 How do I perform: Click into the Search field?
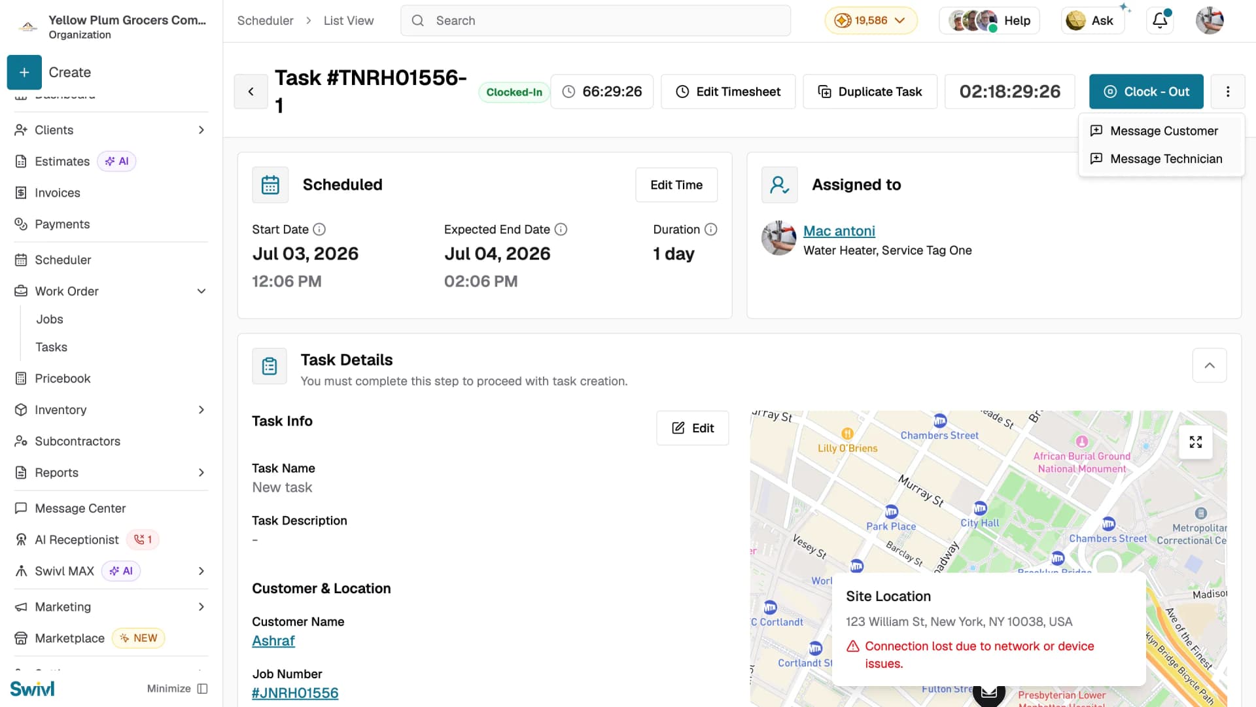click(595, 21)
